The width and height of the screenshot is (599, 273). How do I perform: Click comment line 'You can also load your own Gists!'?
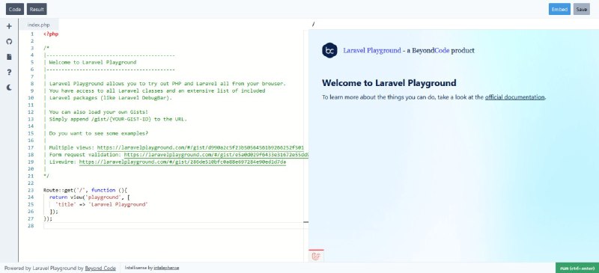pyautogui.click(x=99, y=112)
